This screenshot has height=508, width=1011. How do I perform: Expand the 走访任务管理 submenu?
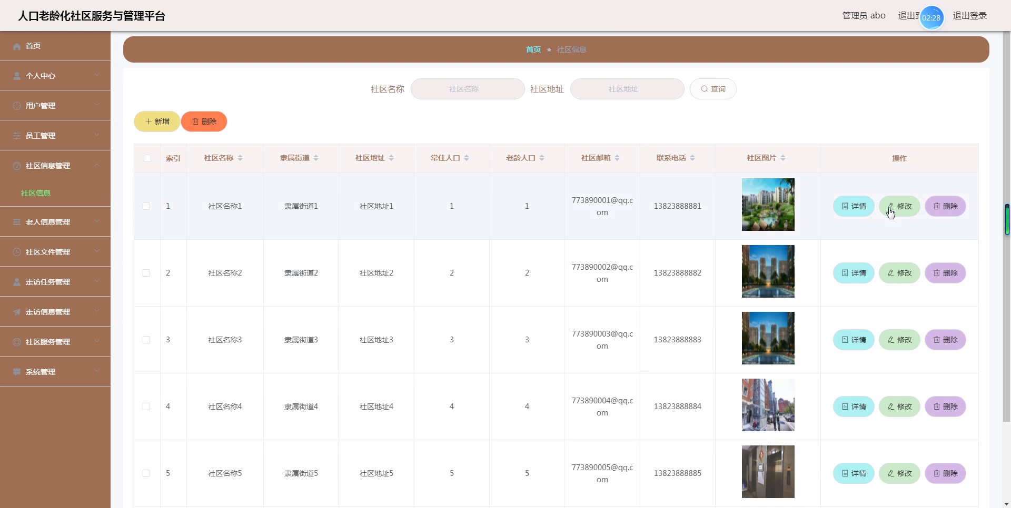tap(55, 282)
